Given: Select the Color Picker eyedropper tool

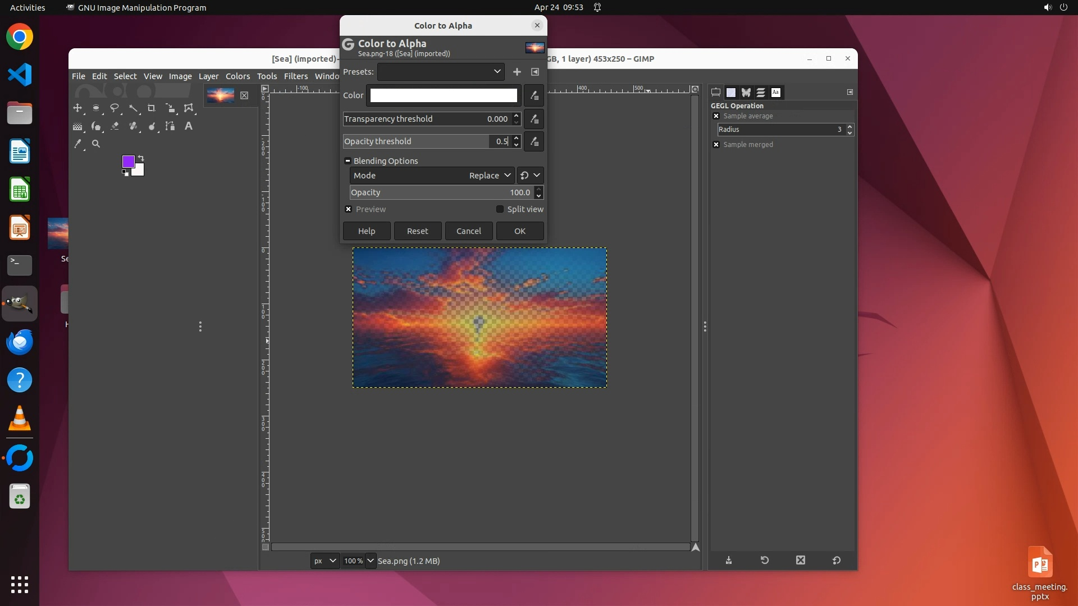Looking at the screenshot, I should 78,144.
